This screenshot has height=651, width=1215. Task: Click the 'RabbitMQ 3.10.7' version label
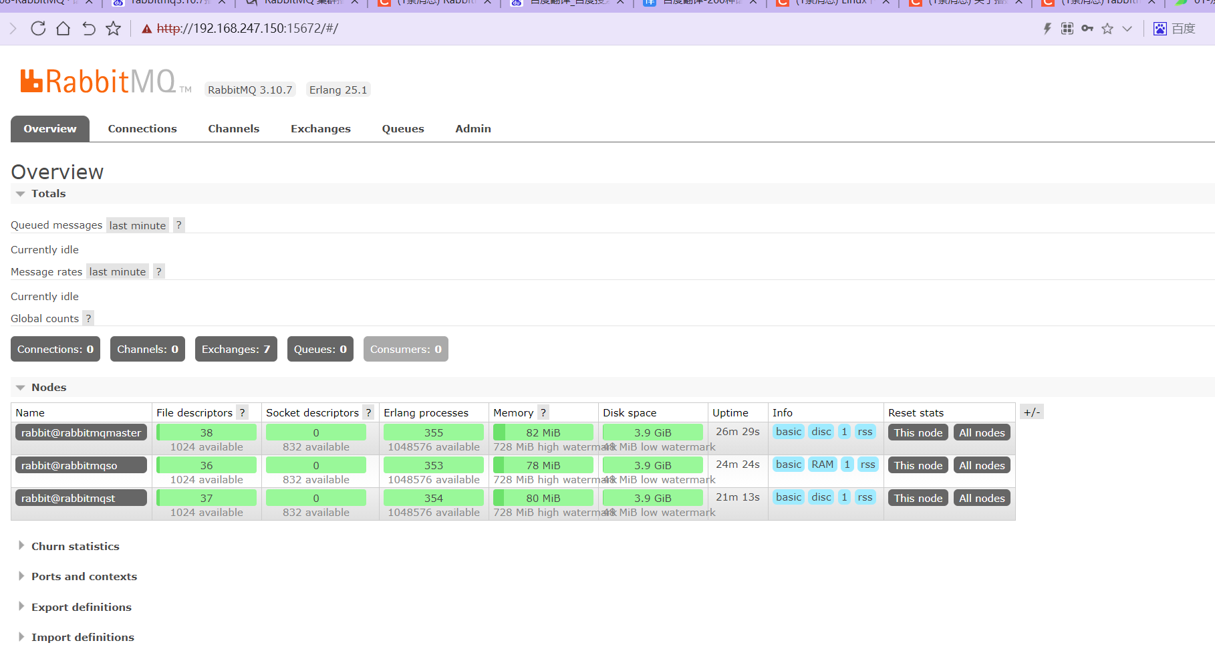(x=250, y=90)
